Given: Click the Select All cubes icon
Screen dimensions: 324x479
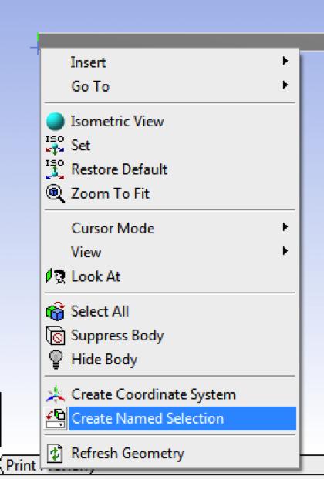Looking at the screenshot, I should click(55, 311).
